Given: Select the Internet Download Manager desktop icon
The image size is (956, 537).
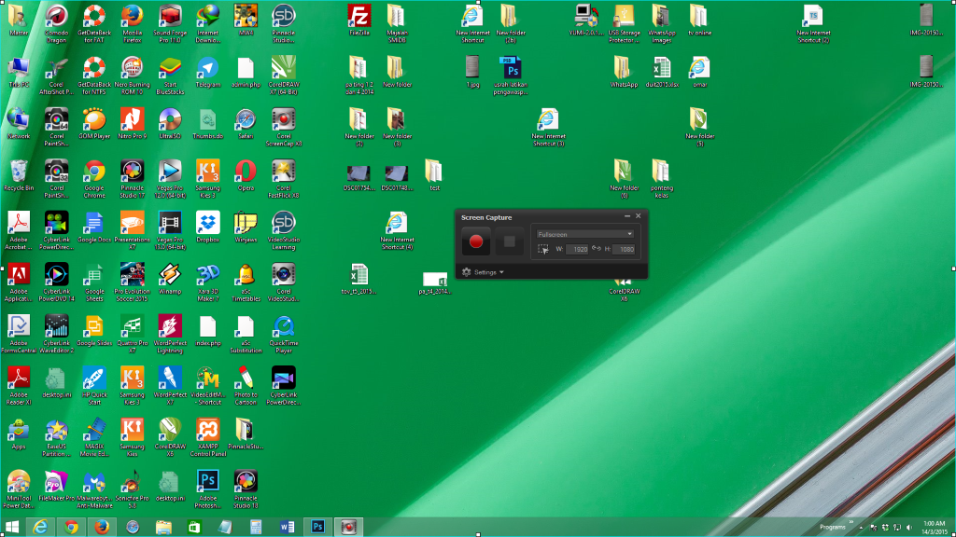Looking at the screenshot, I should (x=208, y=23).
